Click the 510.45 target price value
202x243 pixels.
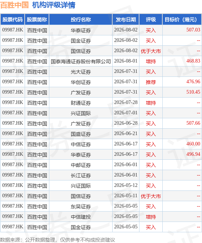193,92
